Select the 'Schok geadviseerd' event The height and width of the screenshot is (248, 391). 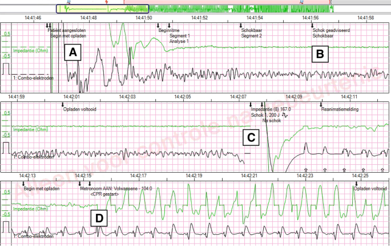pos(331,30)
